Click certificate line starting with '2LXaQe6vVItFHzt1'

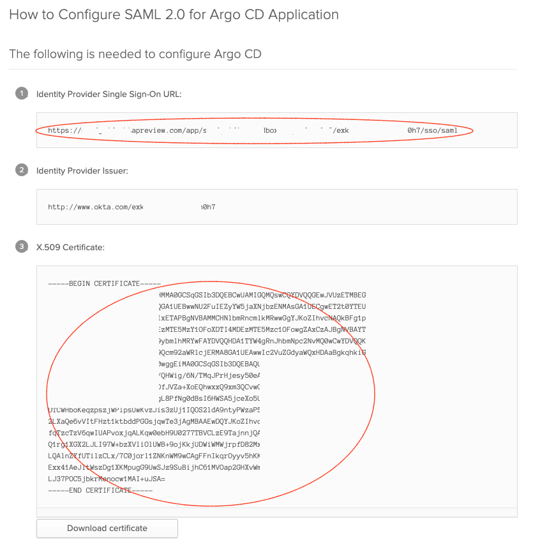click(x=154, y=421)
